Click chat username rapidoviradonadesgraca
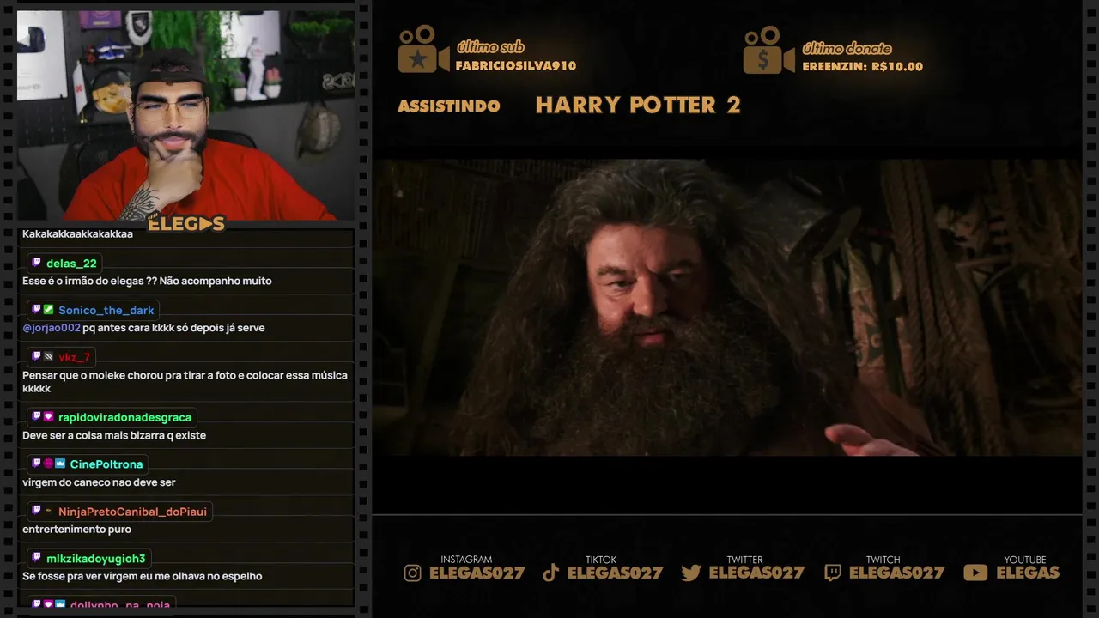Screen dimensions: 1099x618 click(x=124, y=417)
